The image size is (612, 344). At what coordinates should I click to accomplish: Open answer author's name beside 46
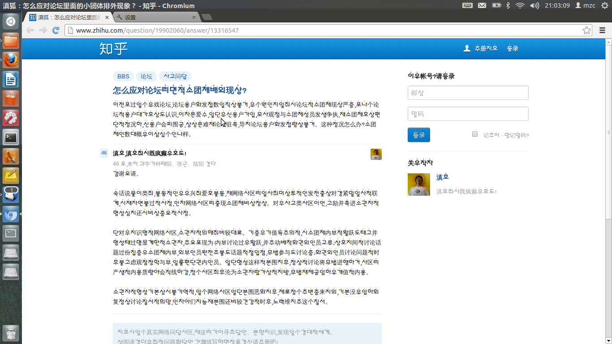pyautogui.click(x=118, y=153)
